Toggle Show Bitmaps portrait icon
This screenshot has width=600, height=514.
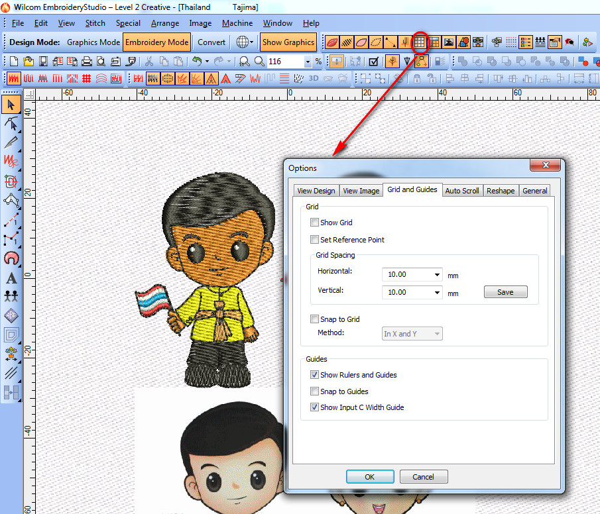[448, 42]
